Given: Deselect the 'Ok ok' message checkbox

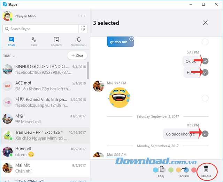Looking at the screenshot, I should (x=205, y=61).
